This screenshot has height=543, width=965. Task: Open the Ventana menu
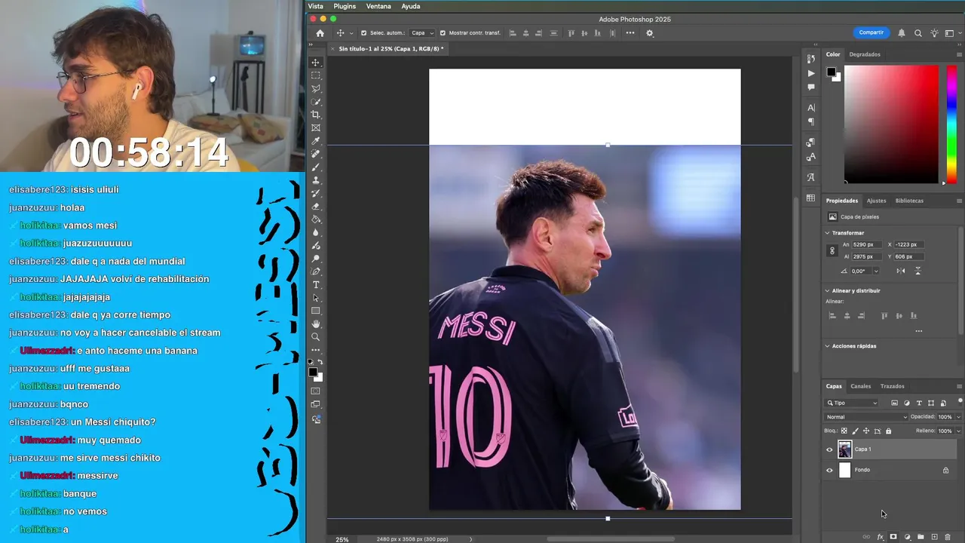point(378,6)
